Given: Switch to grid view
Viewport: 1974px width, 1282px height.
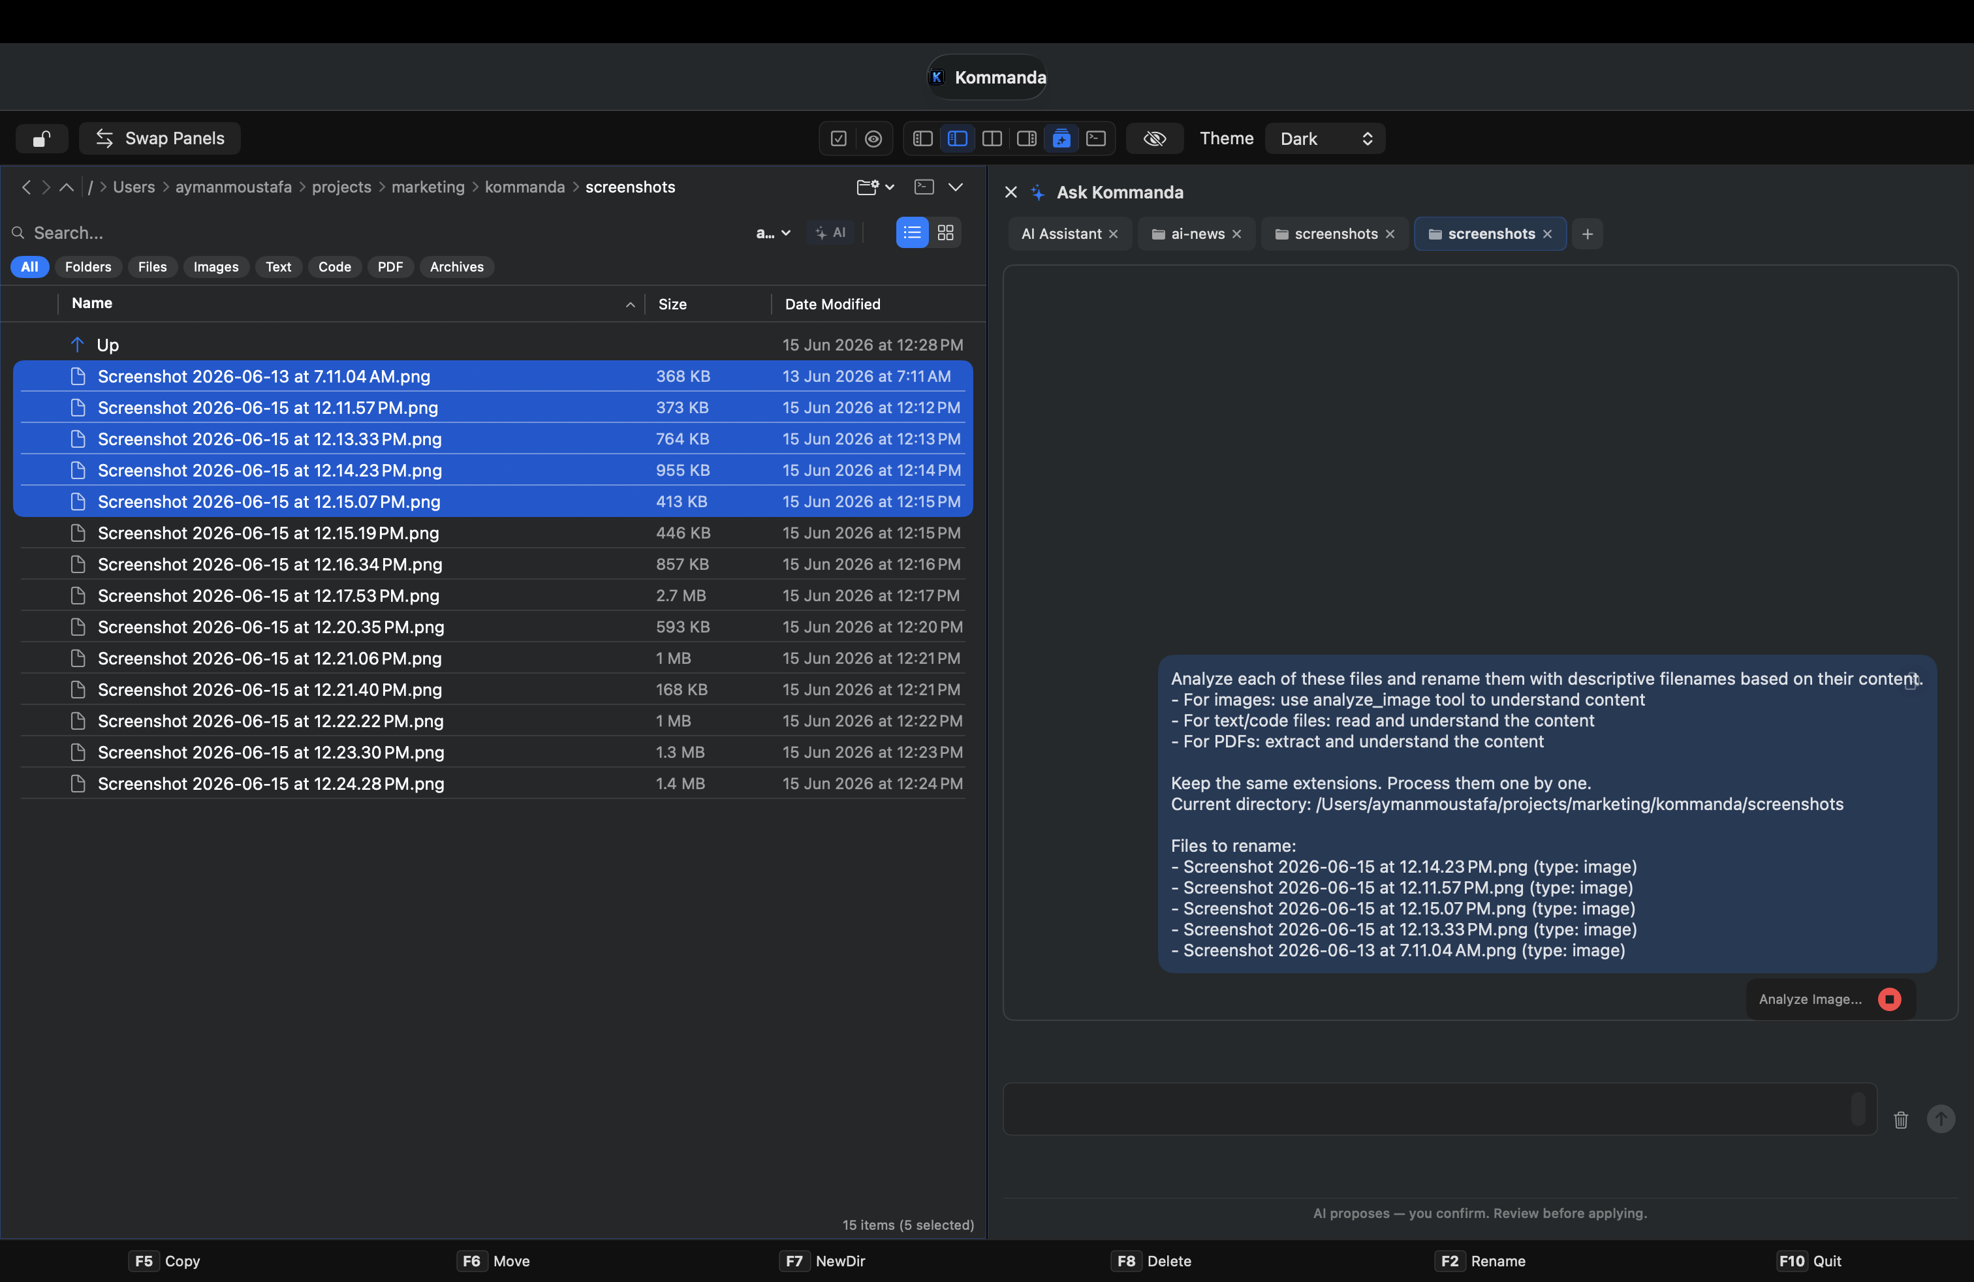Looking at the screenshot, I should 945,233.
